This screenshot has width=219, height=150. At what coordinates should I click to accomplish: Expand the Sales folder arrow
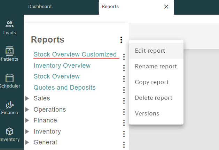pyautogui.click(x=27, y=99)
